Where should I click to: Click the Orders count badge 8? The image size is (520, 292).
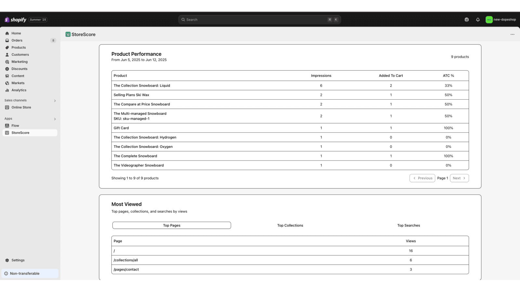53,41
